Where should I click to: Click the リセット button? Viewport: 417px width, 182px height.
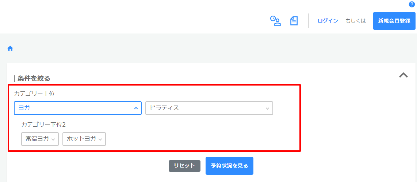coord(184,166)
